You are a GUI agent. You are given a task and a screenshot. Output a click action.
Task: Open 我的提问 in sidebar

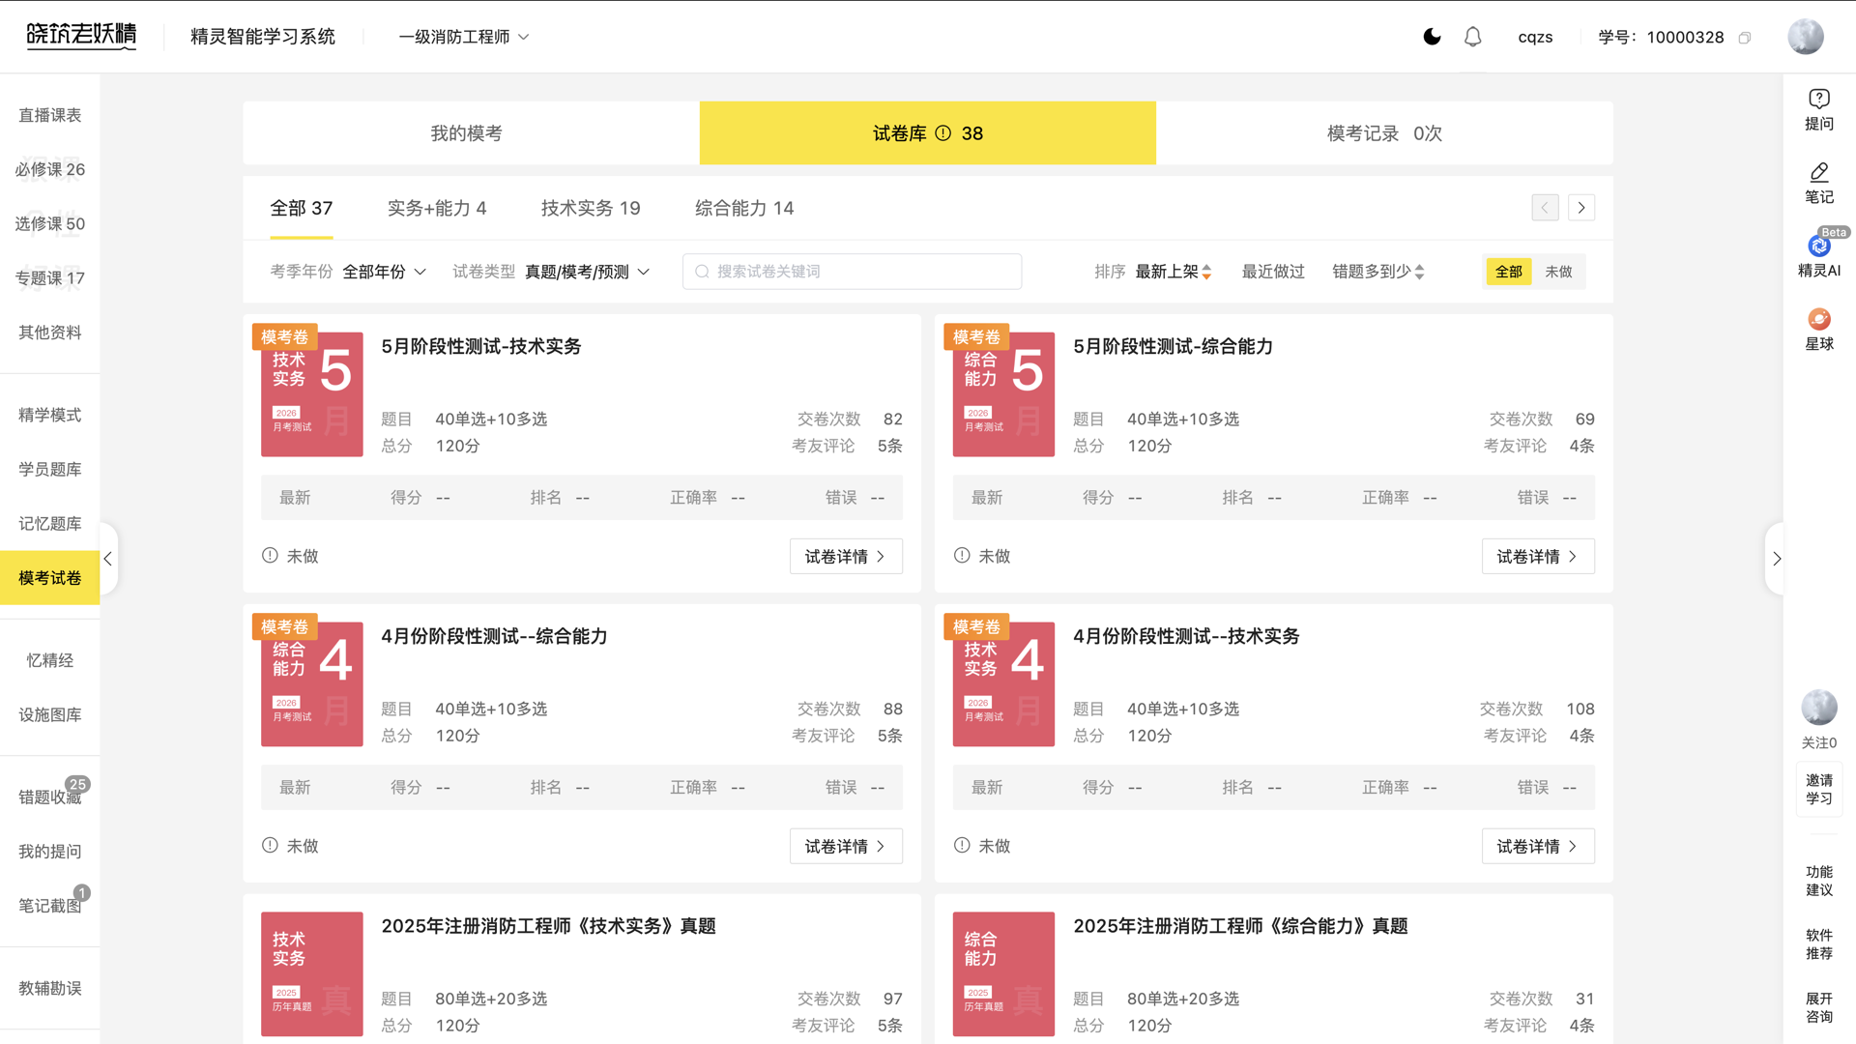[x=50, y=851]
